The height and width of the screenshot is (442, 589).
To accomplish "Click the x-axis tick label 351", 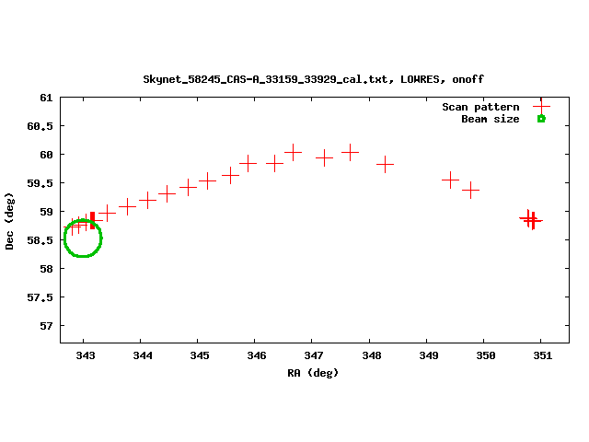I will (543, 355).
